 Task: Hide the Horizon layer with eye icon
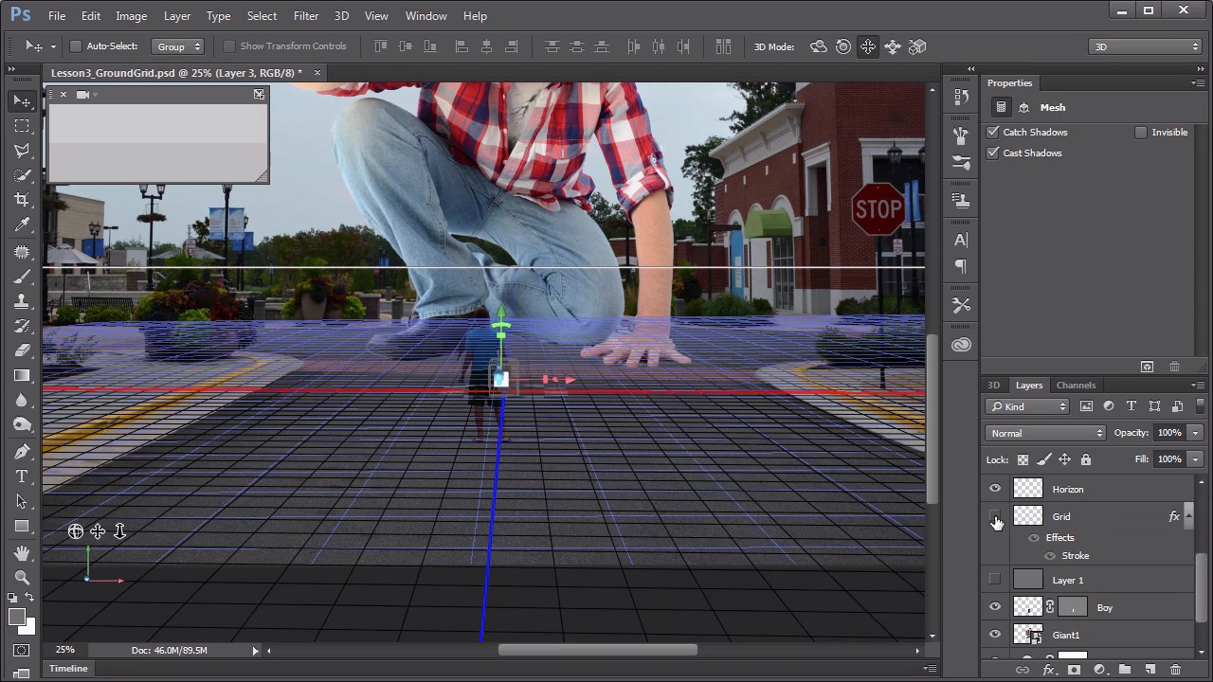coord(995,489)
